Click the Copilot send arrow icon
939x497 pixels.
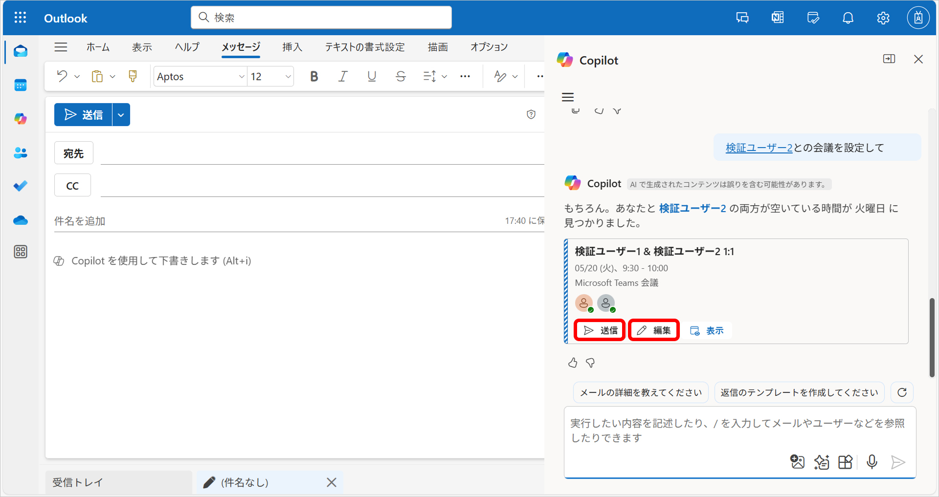(x=898, y=462)
